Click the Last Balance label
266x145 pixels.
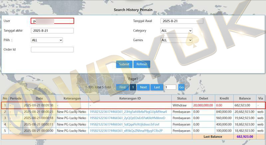213,137
